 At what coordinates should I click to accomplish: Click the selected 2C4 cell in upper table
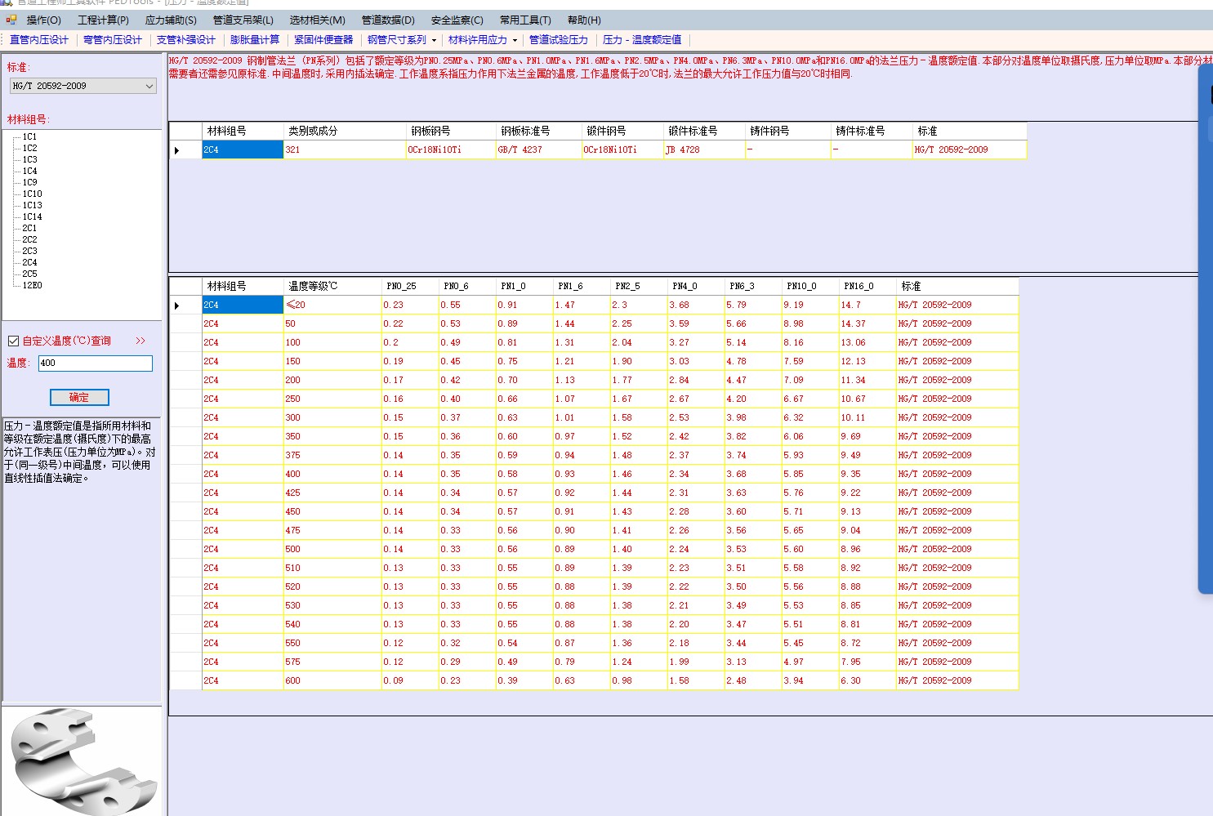(x=243, y=150)
